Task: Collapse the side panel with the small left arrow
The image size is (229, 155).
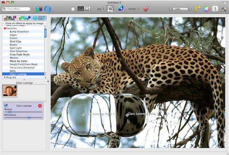Action: (x=48, y=81)
